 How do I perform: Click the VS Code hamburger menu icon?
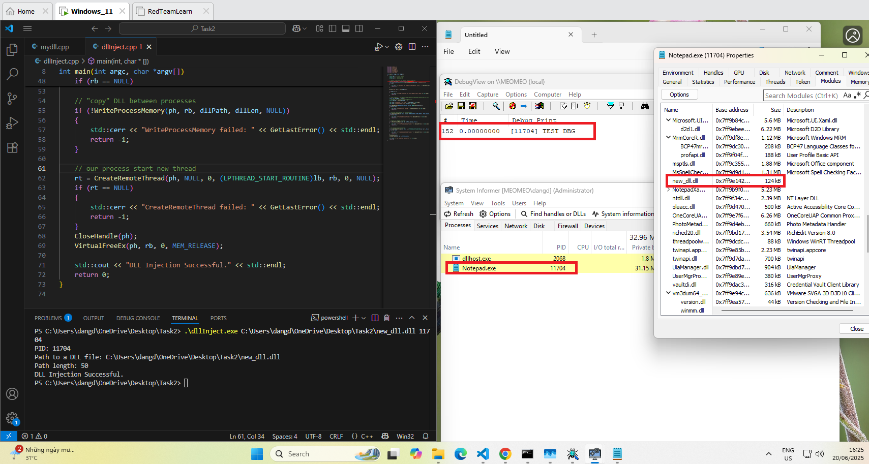[27, 28]
